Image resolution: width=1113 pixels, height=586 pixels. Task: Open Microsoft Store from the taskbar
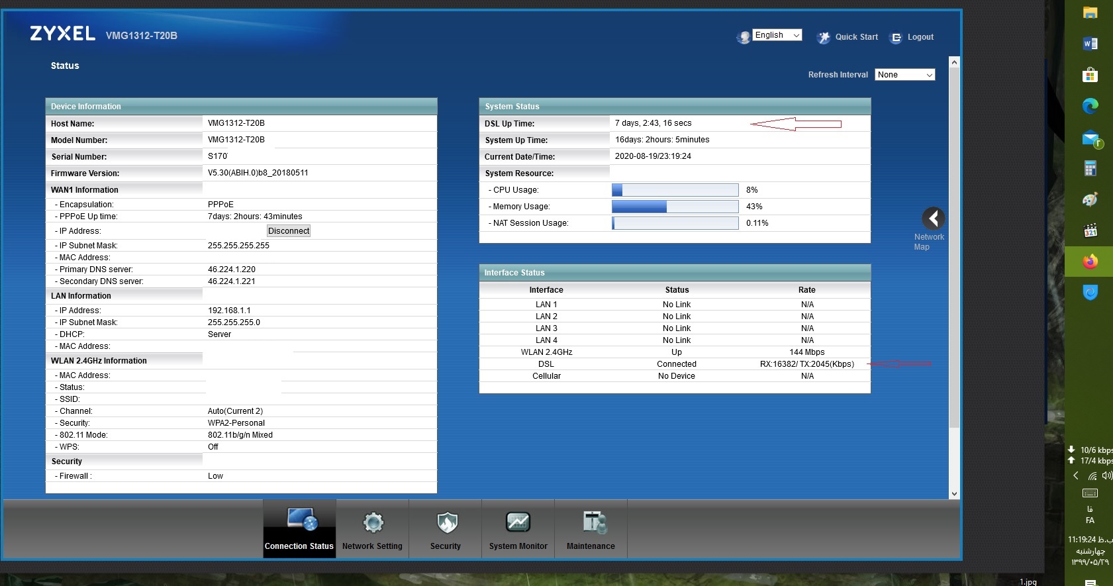[x=1090, y=75]
